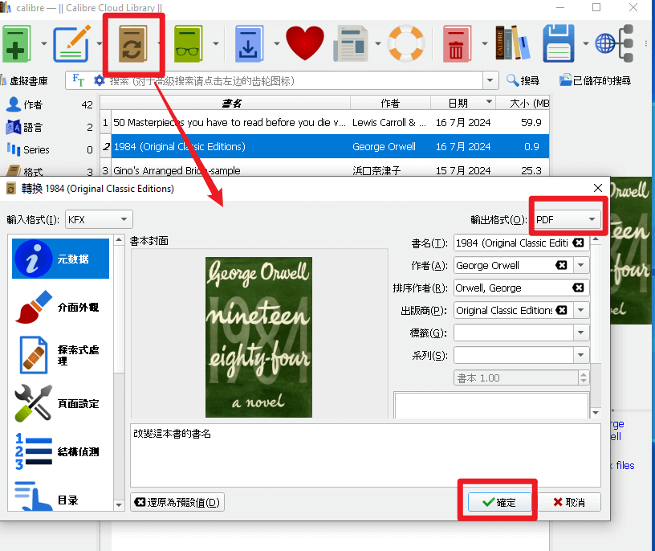Select the Page setup section
Viewport: 655px width, 551px height.
[60, 403]
